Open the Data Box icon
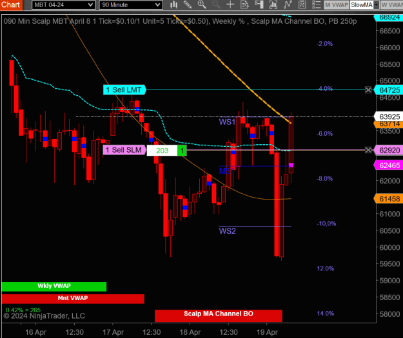 tap(244, 5)
